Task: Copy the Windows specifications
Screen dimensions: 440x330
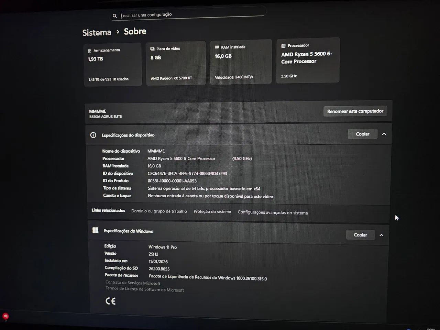Action: coord(360,235)
